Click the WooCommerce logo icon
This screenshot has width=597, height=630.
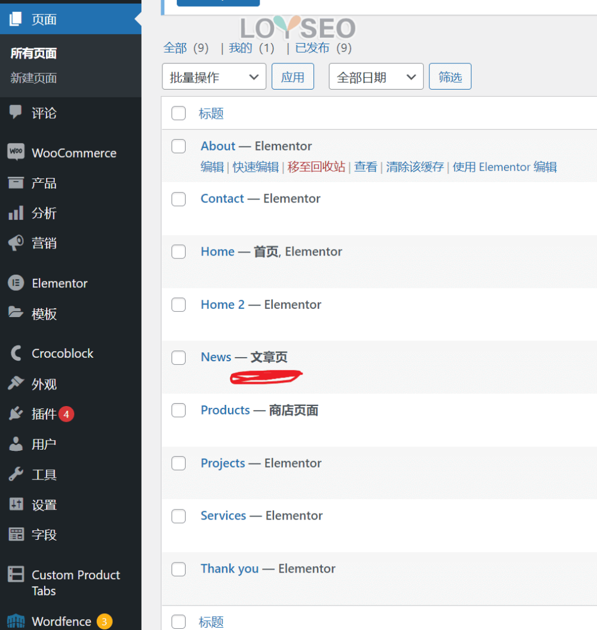point(16,152)
